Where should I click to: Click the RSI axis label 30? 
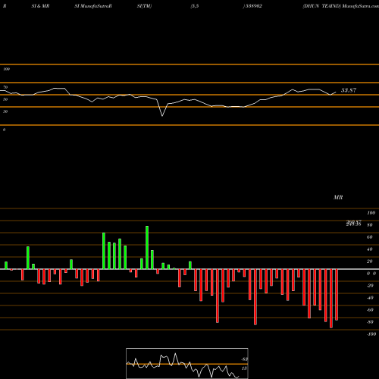(x=5, y=111)
